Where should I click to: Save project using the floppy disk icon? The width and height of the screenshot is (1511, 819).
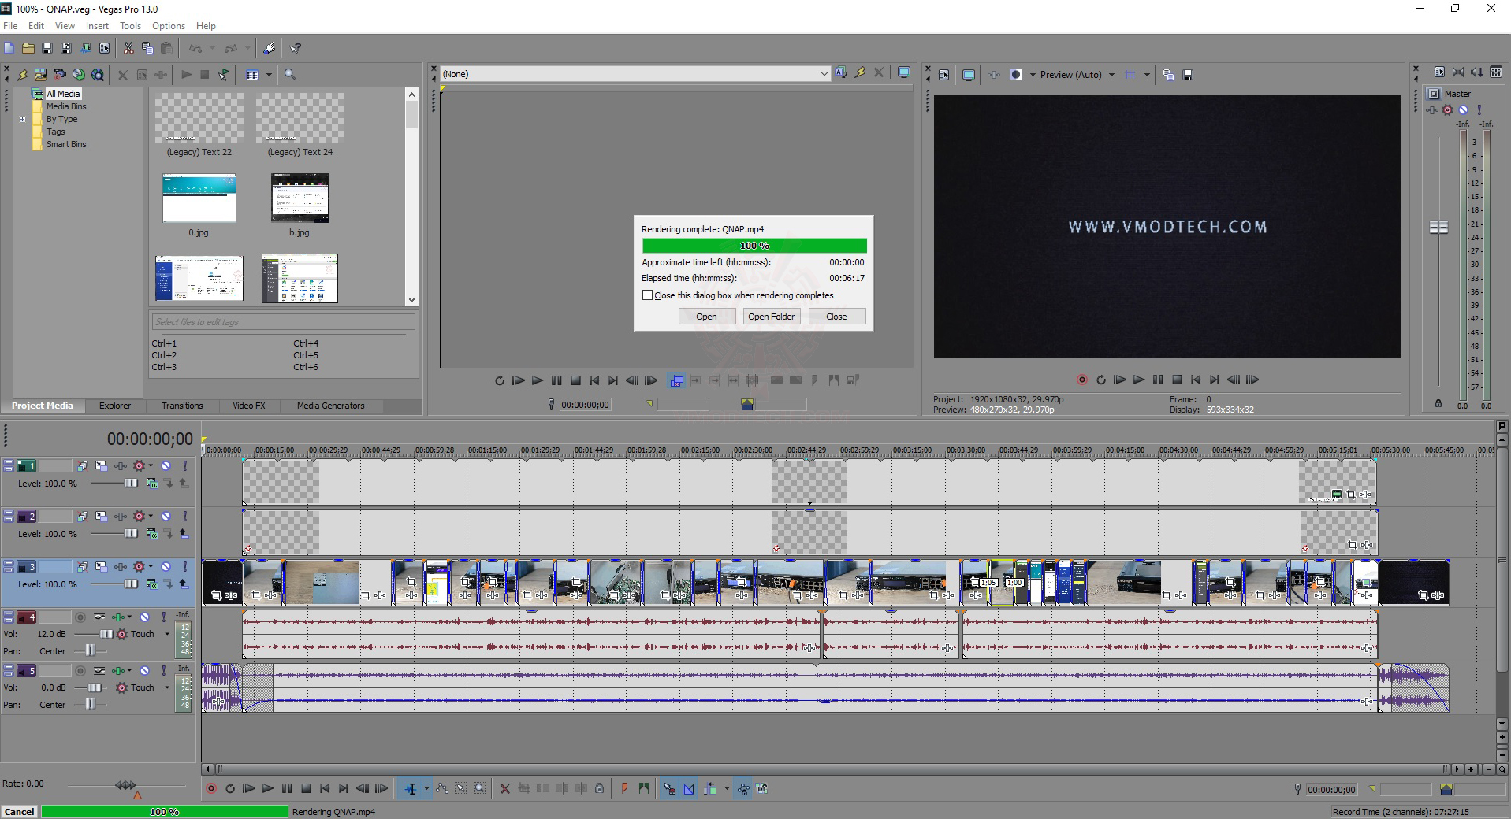pyautogui.click(x=47, y=48)
